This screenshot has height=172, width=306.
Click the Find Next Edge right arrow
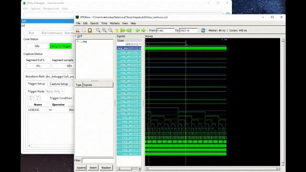pos(143,31)
